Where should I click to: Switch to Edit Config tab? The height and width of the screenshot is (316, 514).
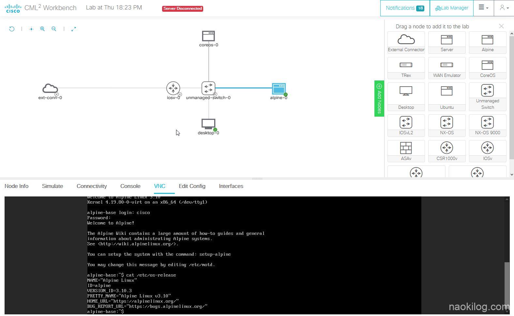click(x=192, y=186)
